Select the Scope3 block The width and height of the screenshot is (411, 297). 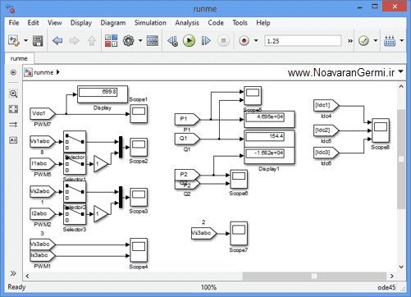[139, 198]
